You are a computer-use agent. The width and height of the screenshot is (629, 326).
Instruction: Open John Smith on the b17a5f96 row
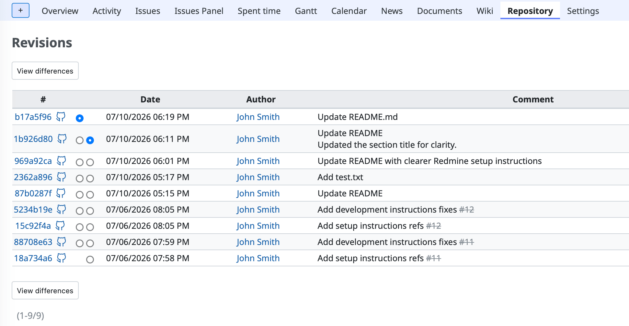(258, 117)
